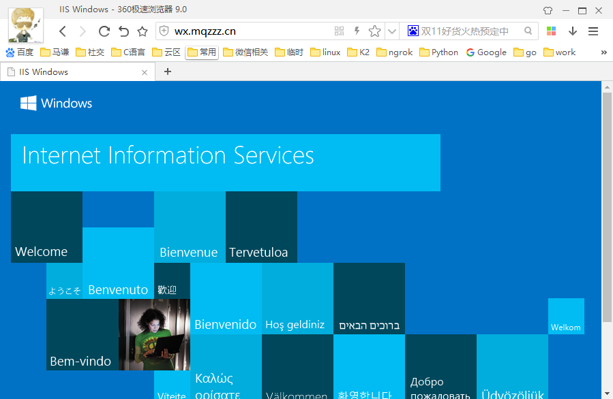
Task: Go back with the browser back arrow
Action: coord(63,31)
